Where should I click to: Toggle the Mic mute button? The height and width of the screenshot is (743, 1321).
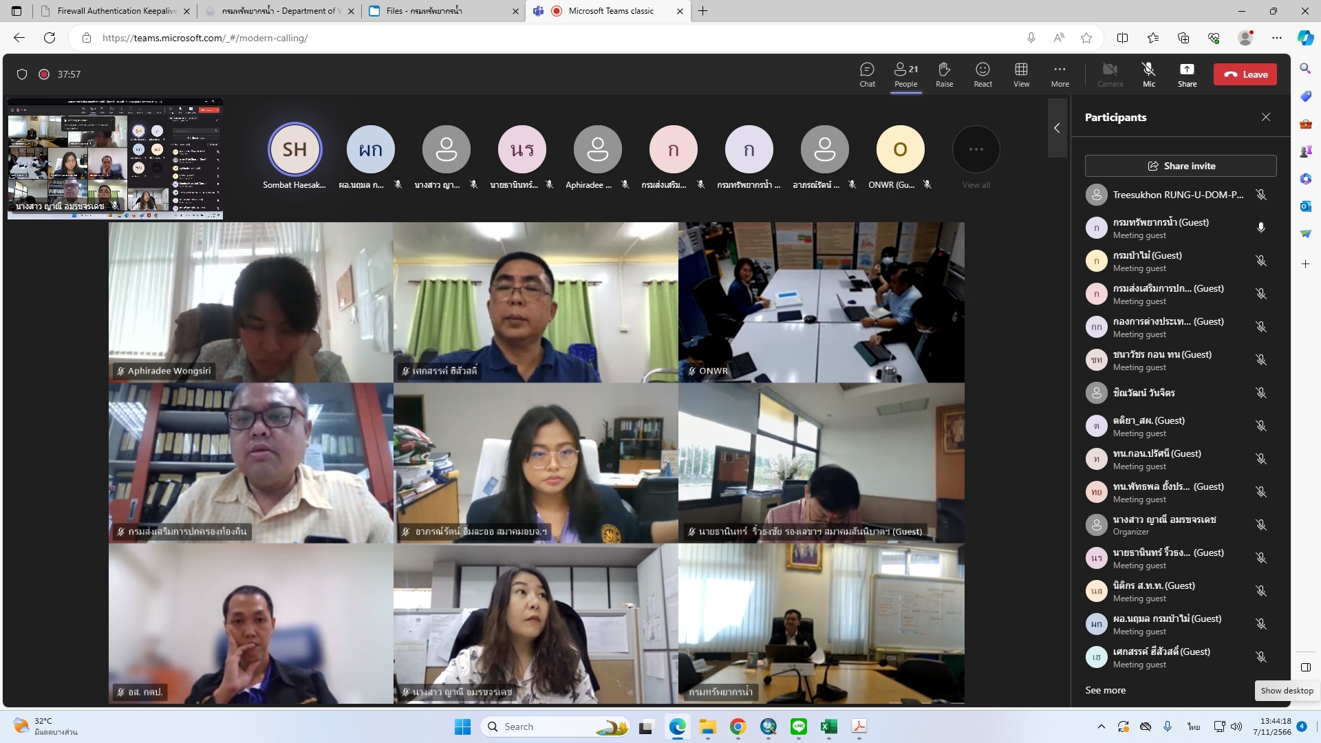pos(1148,74)
